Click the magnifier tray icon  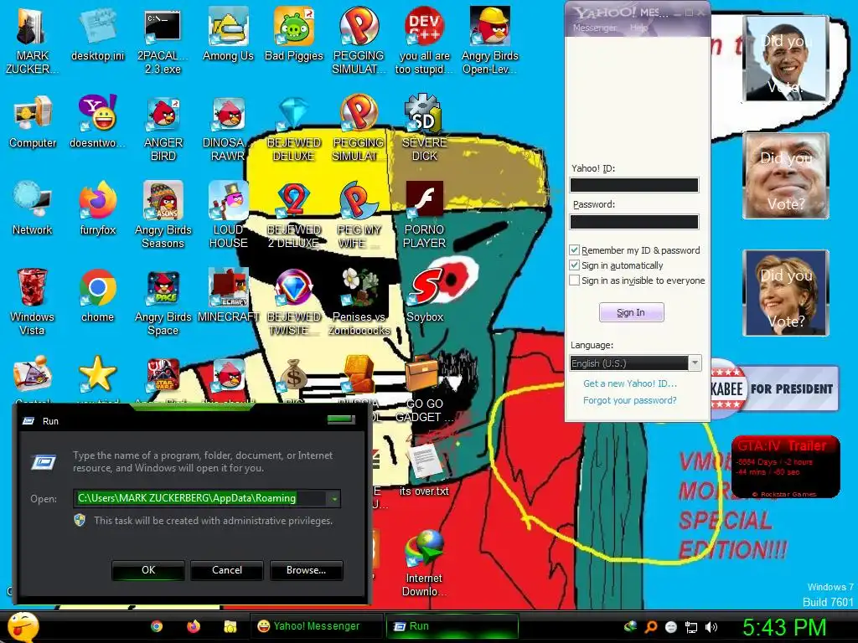(651, 627)
